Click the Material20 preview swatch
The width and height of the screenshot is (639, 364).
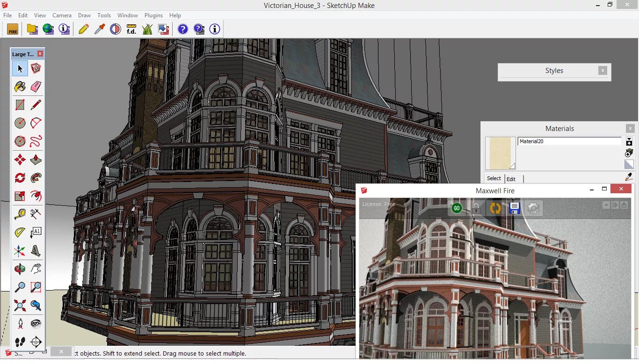tap(500, 153)
